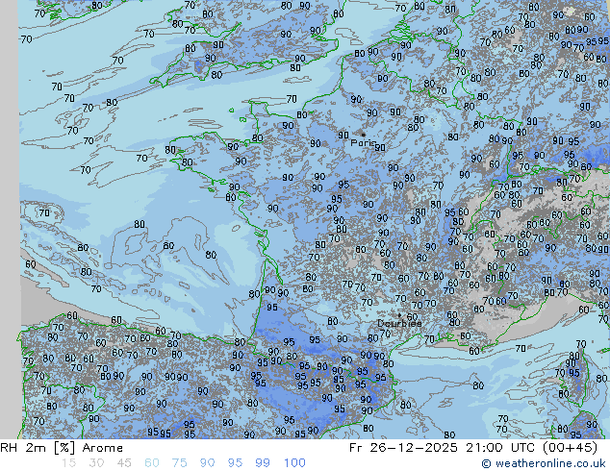The height and width of the screenshot is (471, 610).
Task: Click the forecast date 'Fr 26-12-2025 21:00 UTC (00+45)'
Action: [473, 448]
